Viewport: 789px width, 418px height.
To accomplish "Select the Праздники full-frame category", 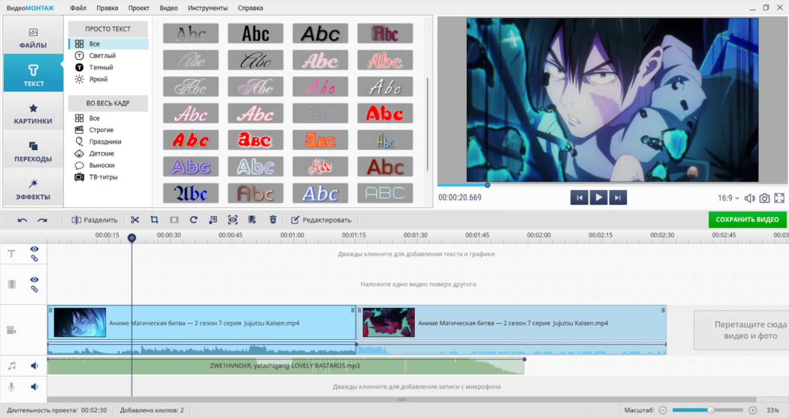I will pyautogui.click(x=105, y=142).
